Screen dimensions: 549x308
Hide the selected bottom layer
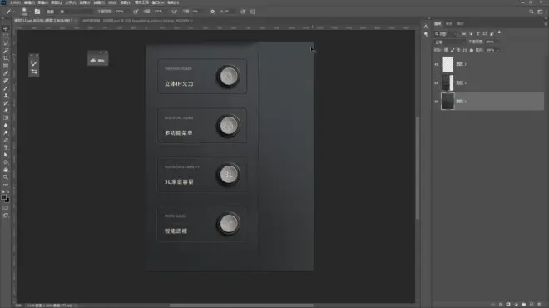(x=436, y=102)
